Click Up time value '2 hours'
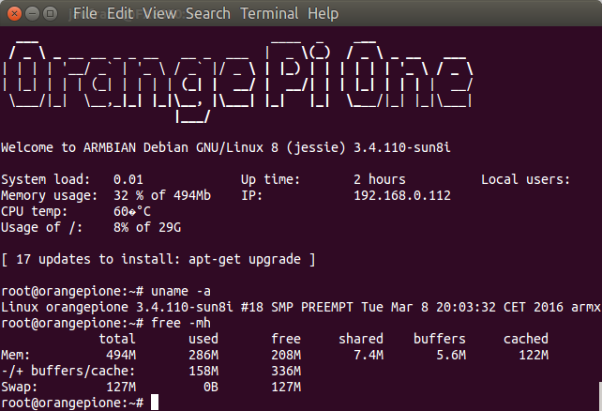The width and height of the screenshot is (602, 411). pos(380,179)
